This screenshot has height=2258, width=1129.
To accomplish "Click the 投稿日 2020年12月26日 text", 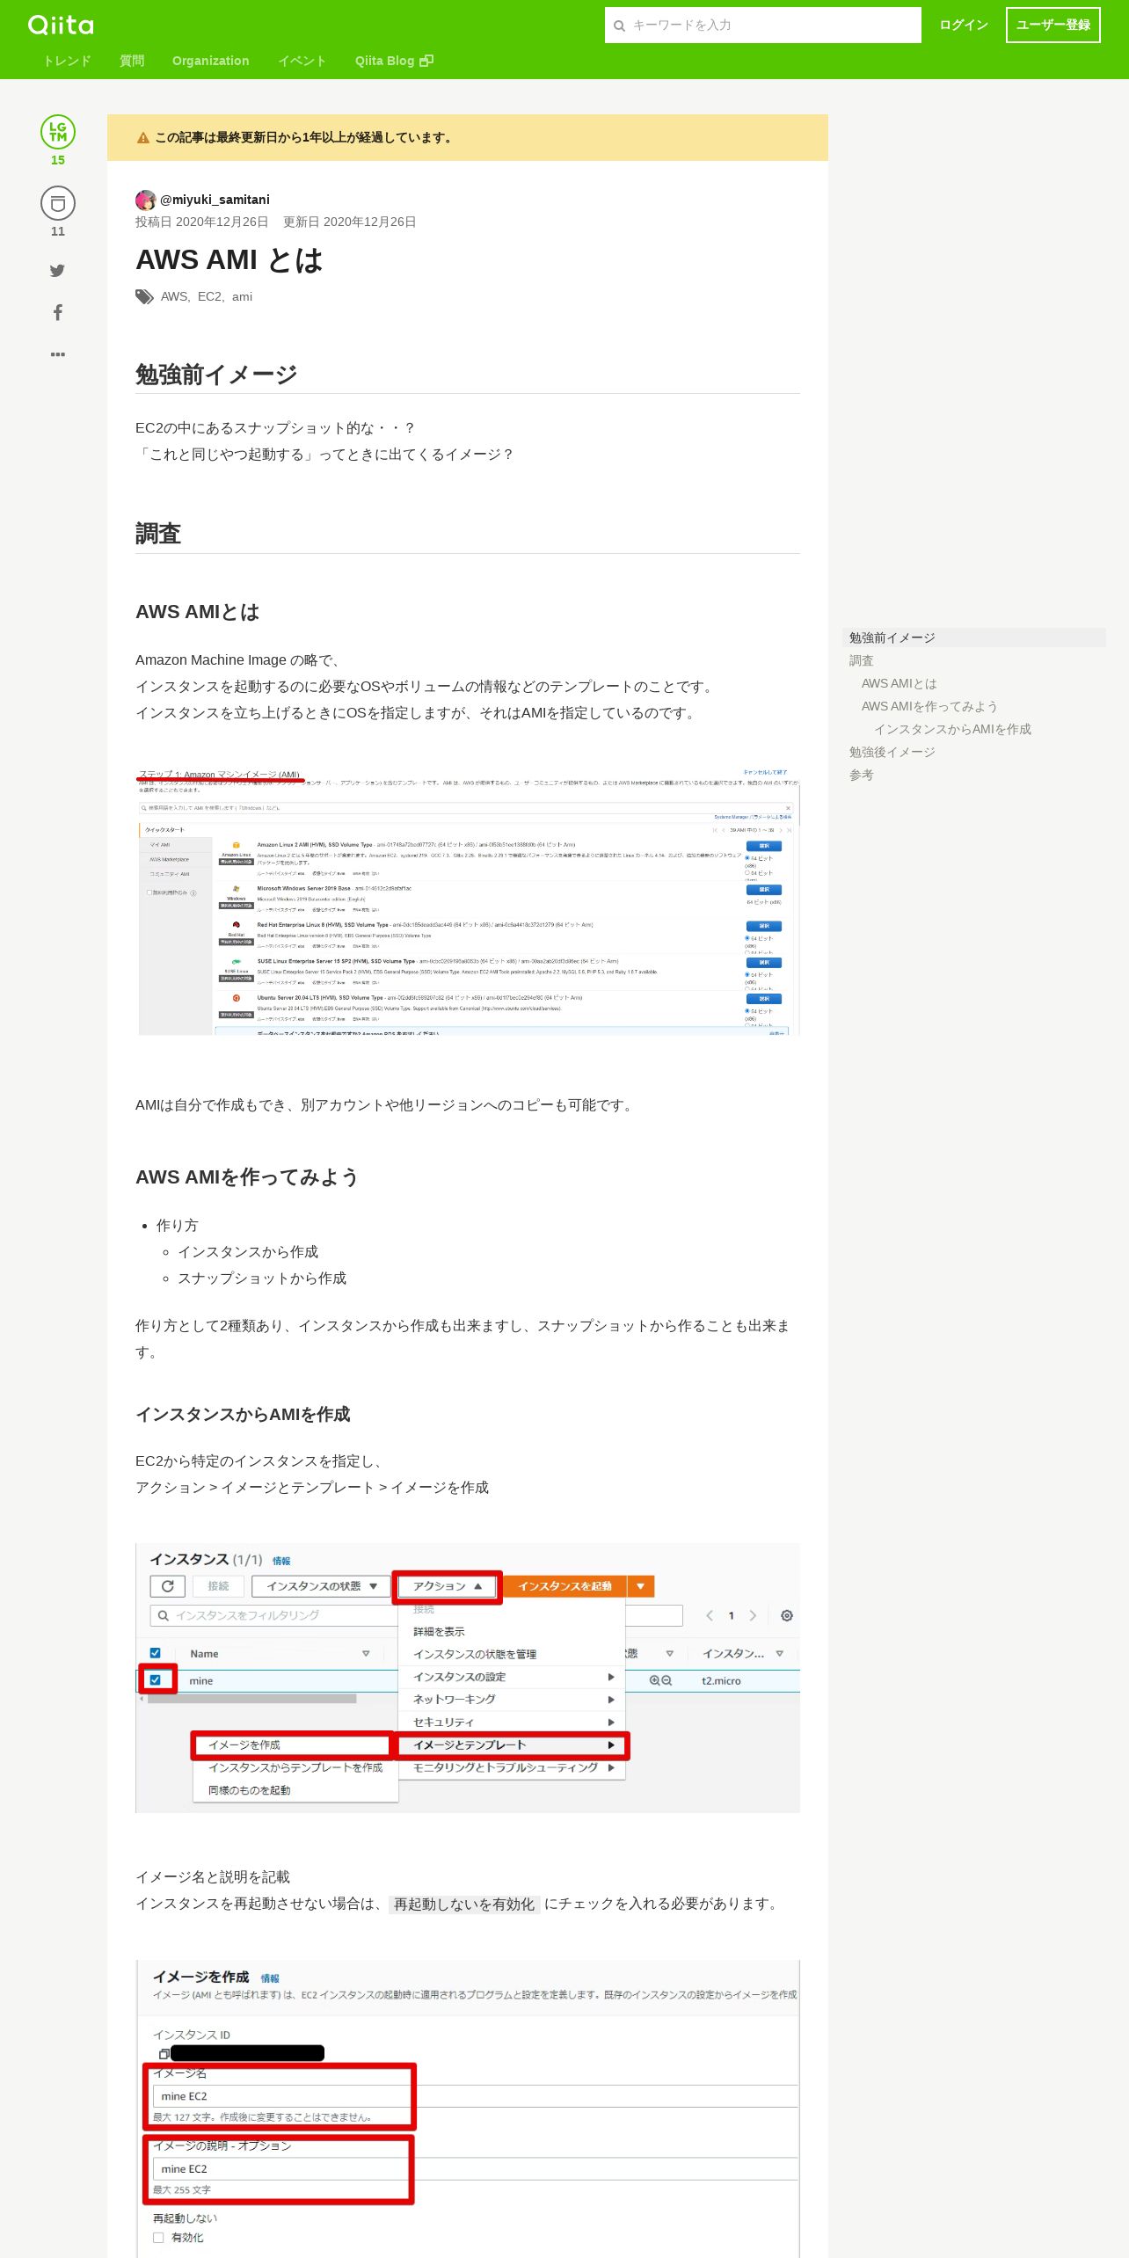I will [201, 222].
